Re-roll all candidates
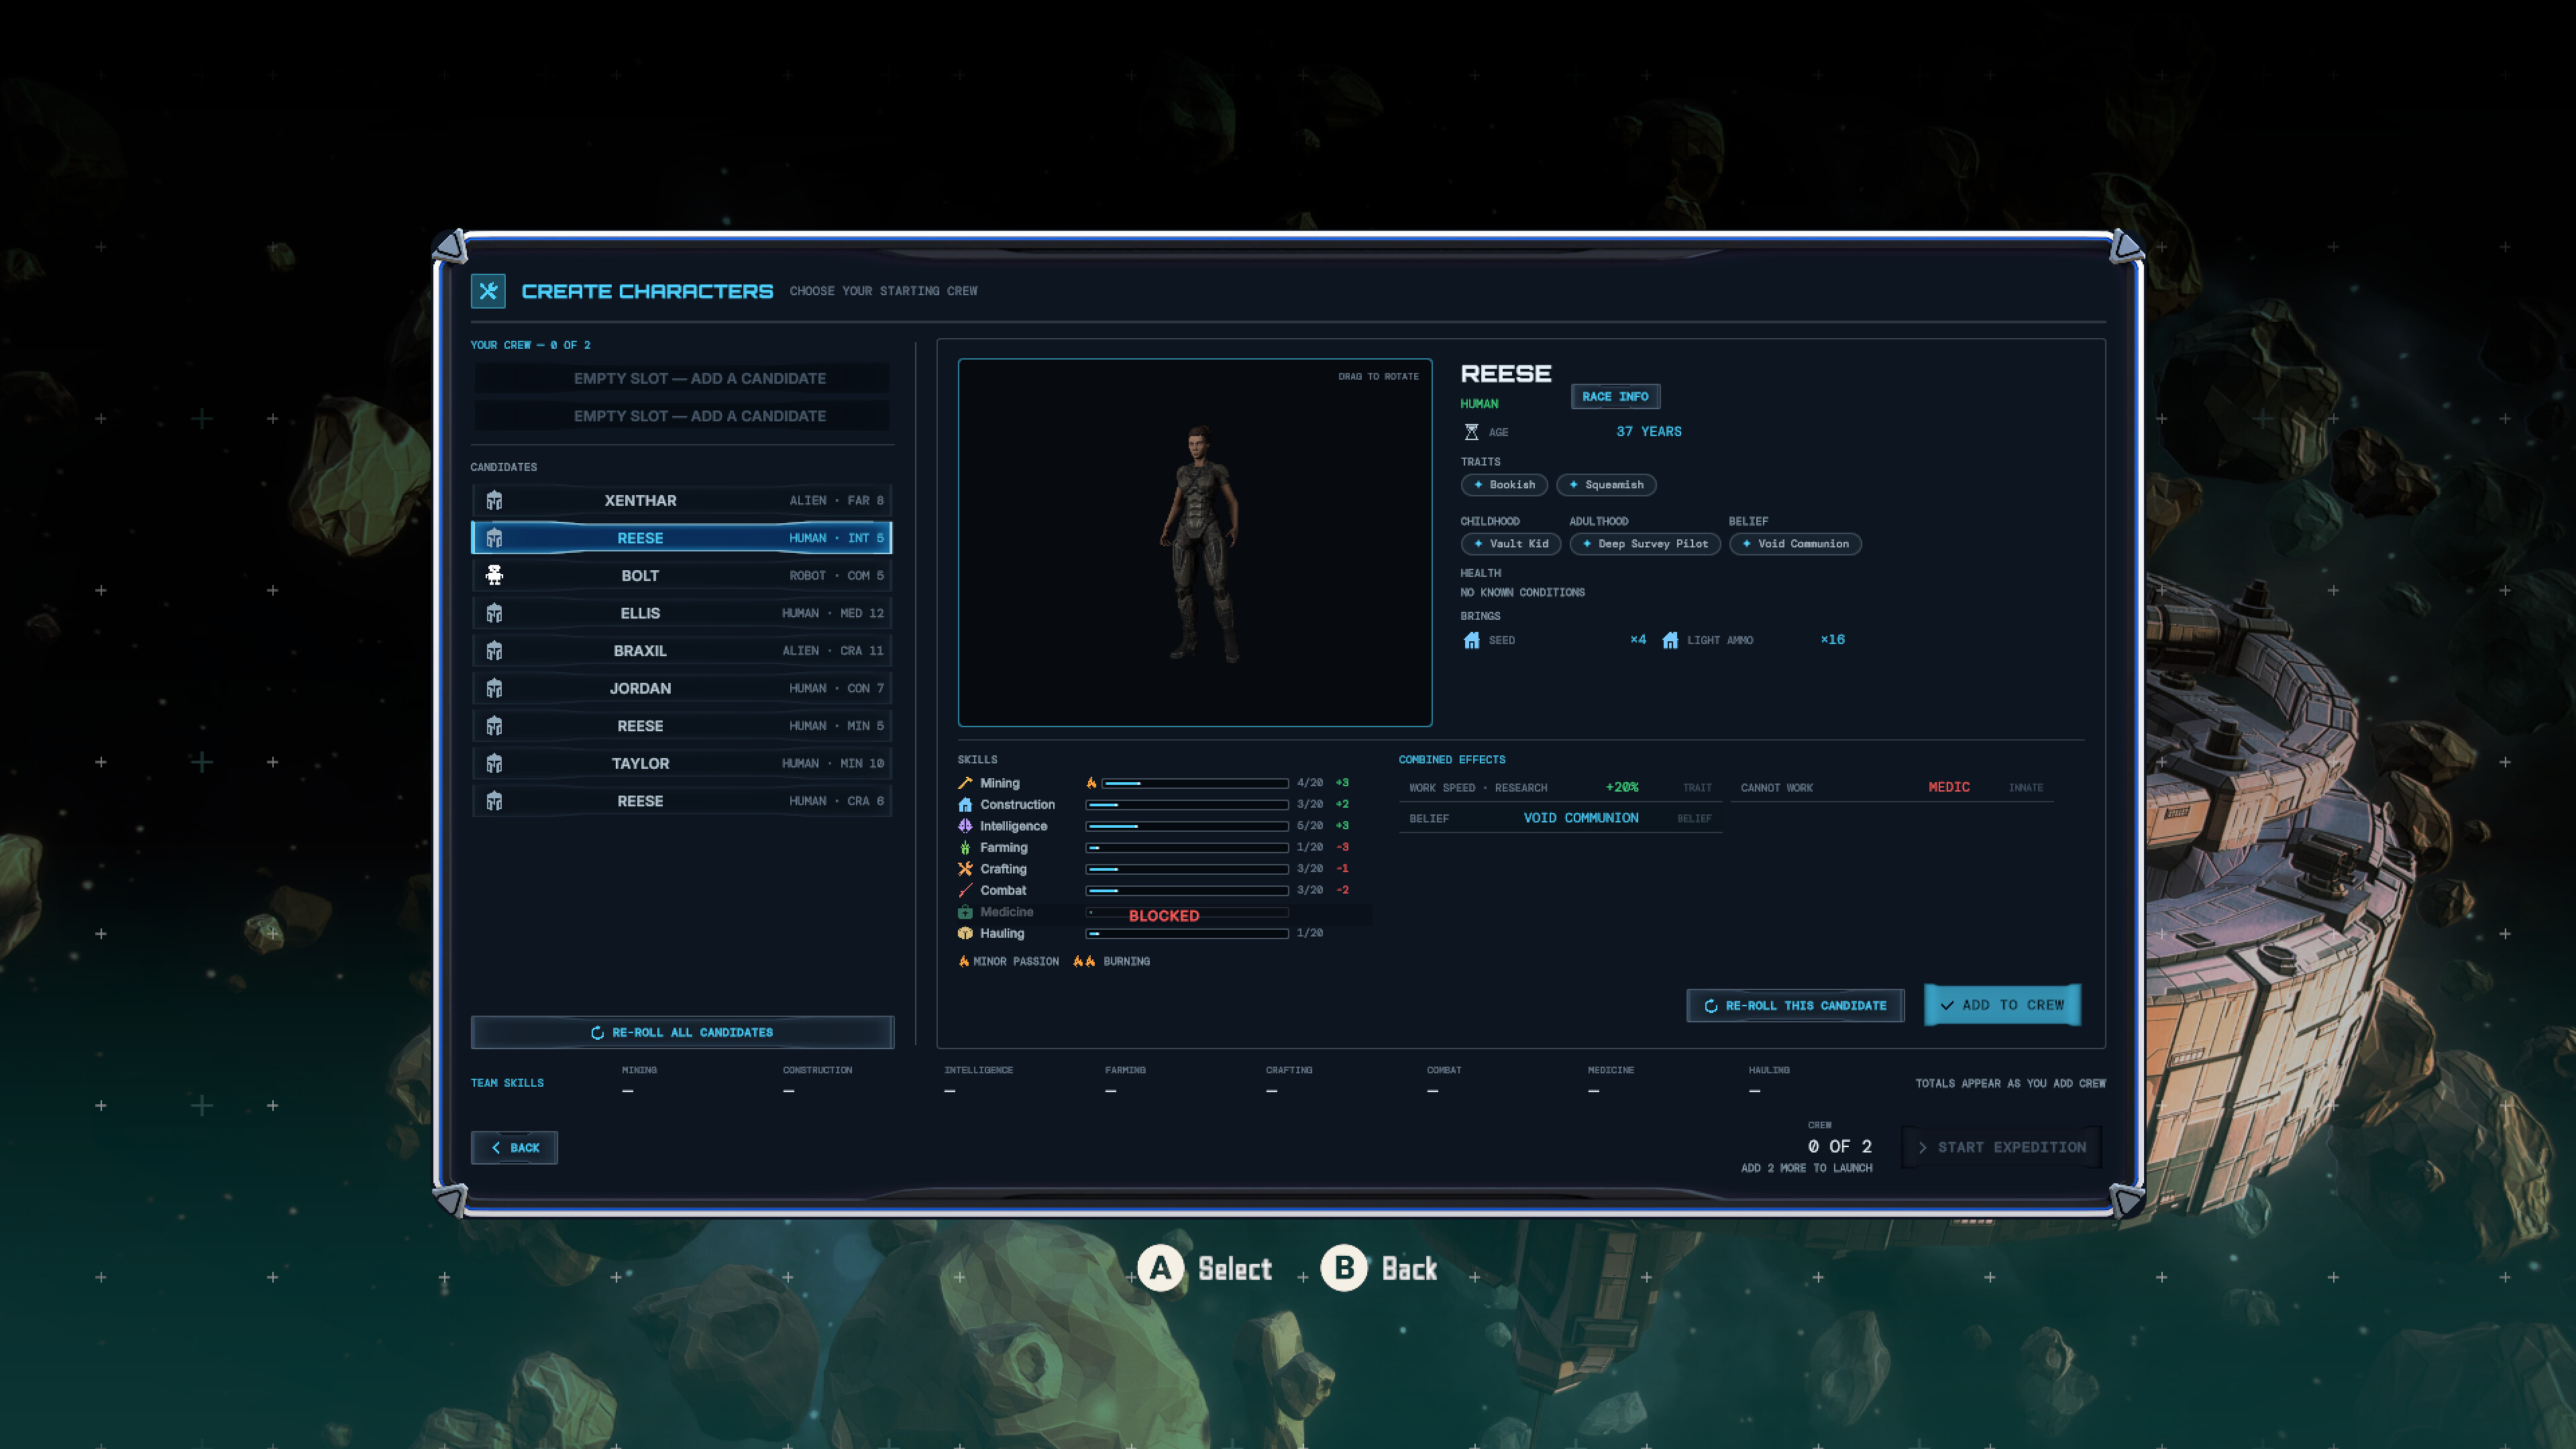Viewport: 2576px width, 1449px height. pos(682,1032)
